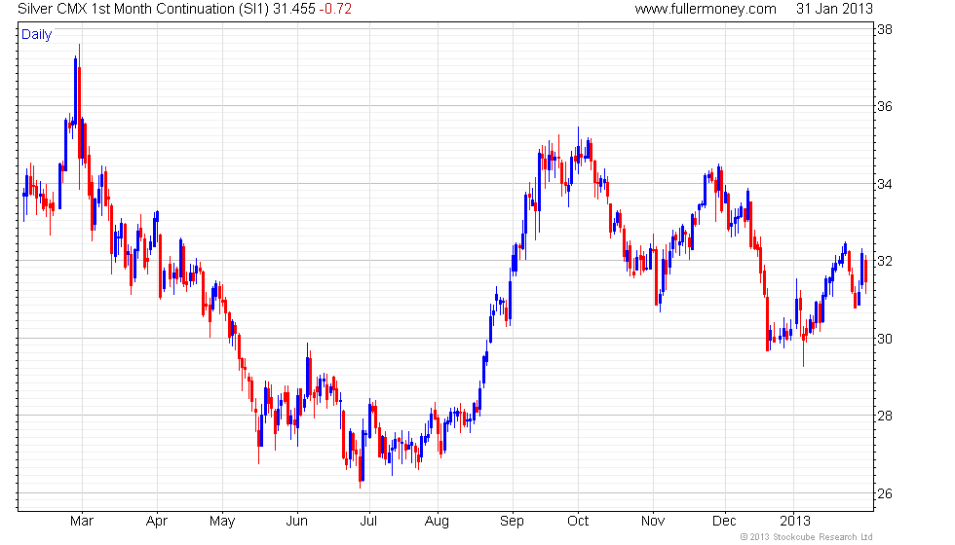Click the 30 price axis label
955x545 pixels.
[x=885, y=339]
